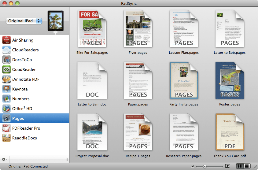This screenshot has height=170, width=258.
Task: Click the Numbers chart icon
Action: pyautogui.click(x=6, y=99)
